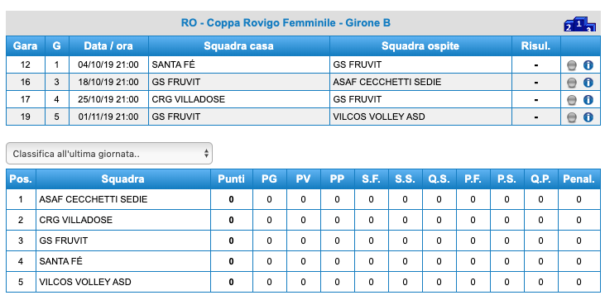Click SANTA FÉ home team in match 12

coord(173,64)
